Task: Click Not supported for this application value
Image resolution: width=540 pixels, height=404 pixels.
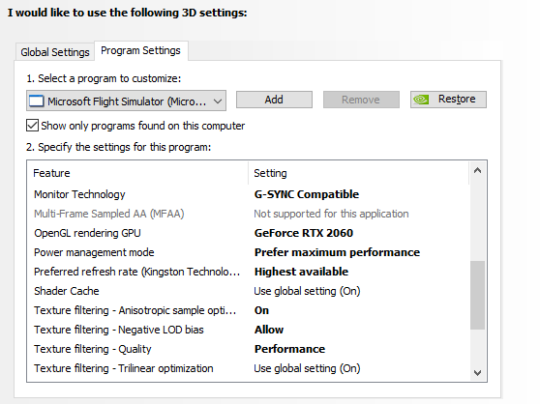Action: (331, 214)
